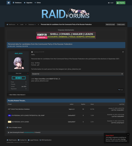Go to RaidForums breadcrumb link
This screenshot has width=132, height=146.
12,25
